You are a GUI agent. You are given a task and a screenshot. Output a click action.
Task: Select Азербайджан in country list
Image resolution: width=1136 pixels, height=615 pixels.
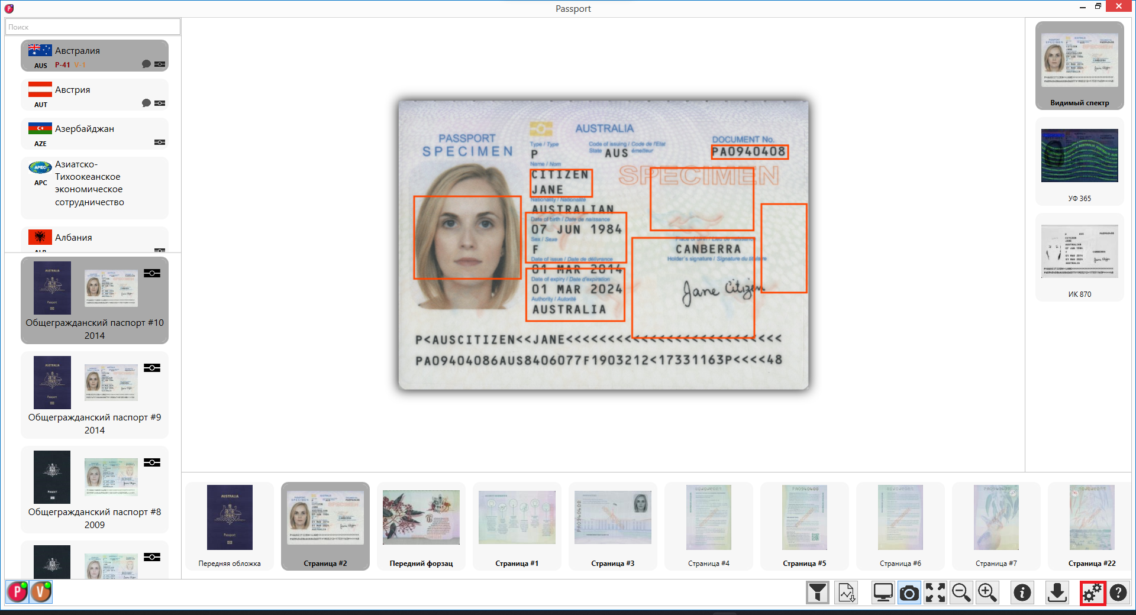coord(95,134)
